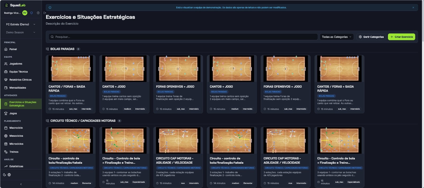Open the first CIRCUITO CAP MOTORAS card thumbnail
The height and width of the screenshot is (188, 424).
pos(178,140)
